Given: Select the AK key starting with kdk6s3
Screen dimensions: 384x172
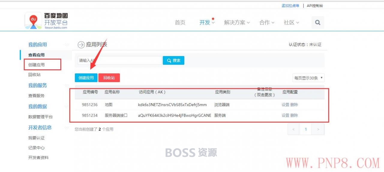Looking at the screenshot, I should [172, 105].
